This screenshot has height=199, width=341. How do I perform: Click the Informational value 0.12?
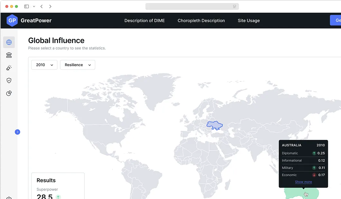pyautogui.click(x=321, y=160)
